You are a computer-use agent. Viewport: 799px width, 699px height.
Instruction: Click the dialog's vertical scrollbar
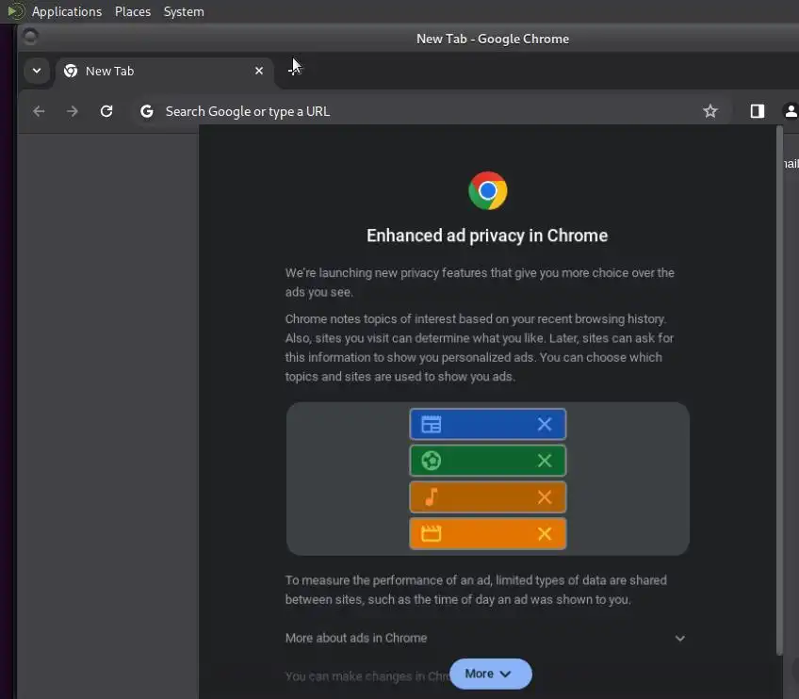point(778,390)
